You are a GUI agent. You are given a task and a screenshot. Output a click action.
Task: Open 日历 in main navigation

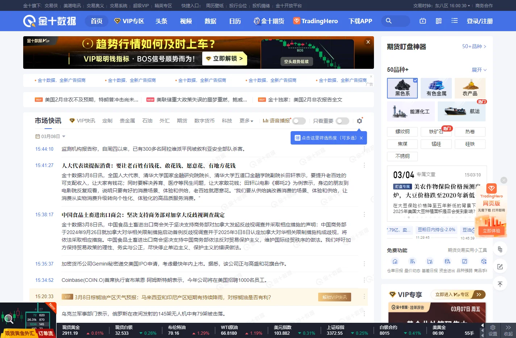235,21
